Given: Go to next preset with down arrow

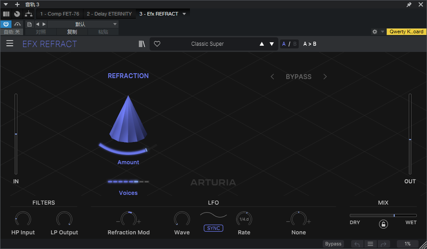Looking at the screenshot, I should pyautogui.click(x=272, y=44).
